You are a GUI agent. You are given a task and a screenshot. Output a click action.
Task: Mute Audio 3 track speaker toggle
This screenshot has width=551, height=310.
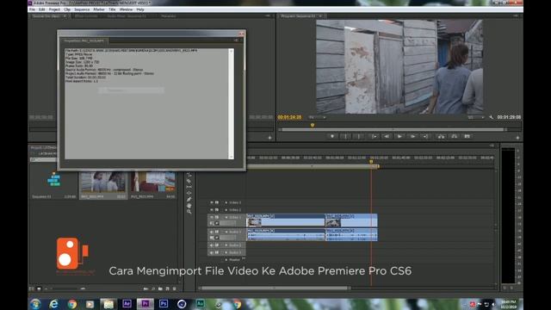coord(212,252)
